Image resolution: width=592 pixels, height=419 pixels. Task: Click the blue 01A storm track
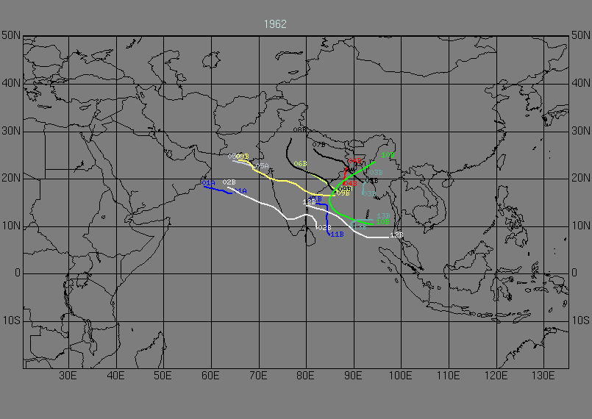coord(218,188)
